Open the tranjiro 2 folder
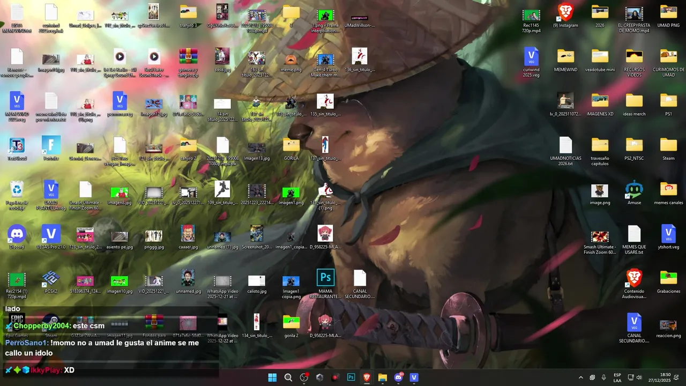The width and height of the screenshot is (686, 386). click(x=188, y=149)
